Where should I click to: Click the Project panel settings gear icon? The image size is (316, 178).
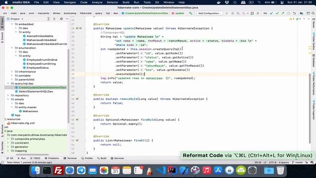click(61, 19)
